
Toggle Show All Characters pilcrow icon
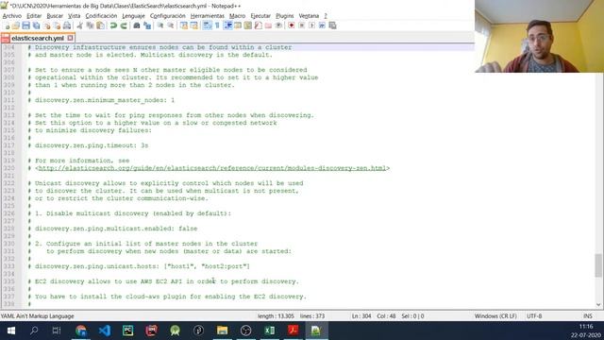217,25
